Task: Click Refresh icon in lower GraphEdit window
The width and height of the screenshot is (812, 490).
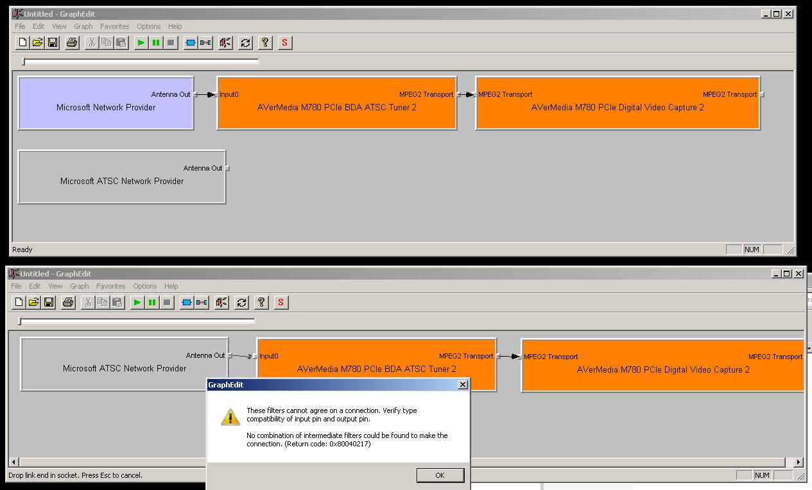Action: click(x=241, y=302)
